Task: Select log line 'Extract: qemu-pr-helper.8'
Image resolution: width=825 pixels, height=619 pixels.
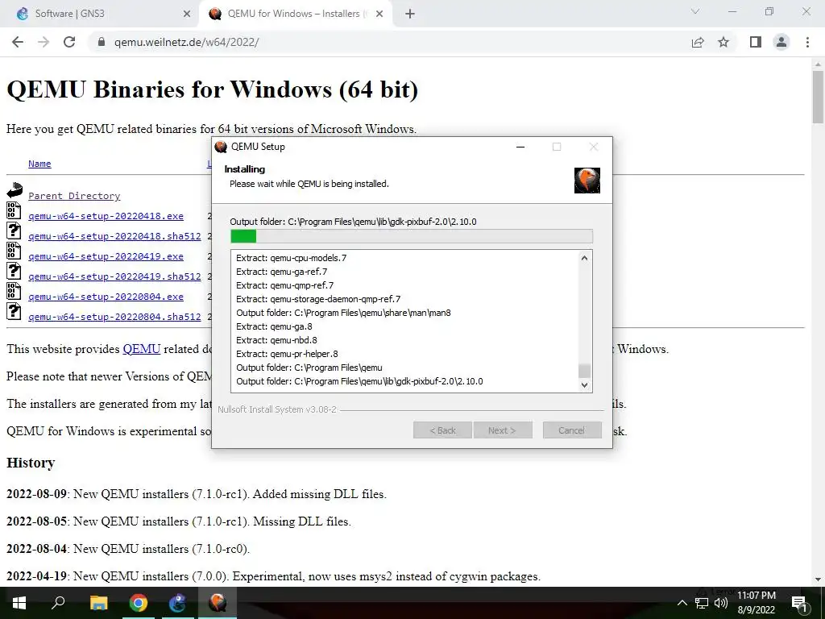Action: pos(288,354)
